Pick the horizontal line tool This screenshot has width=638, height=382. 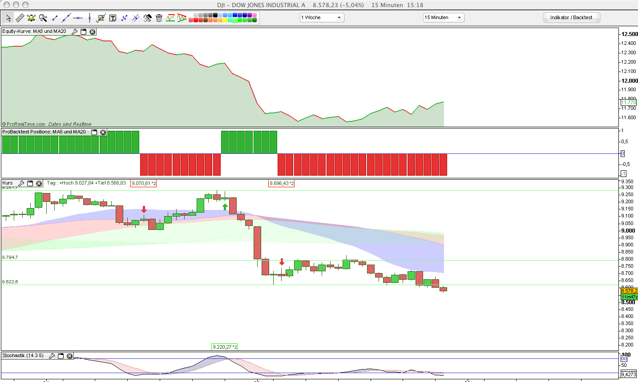(78, 18)
